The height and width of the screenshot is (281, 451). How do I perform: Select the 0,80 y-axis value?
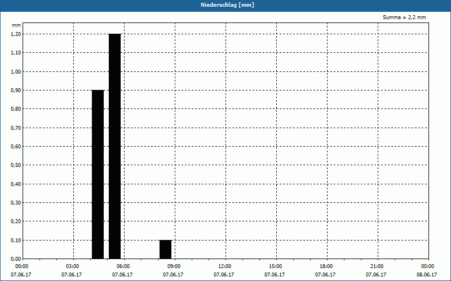pos(16,109)
